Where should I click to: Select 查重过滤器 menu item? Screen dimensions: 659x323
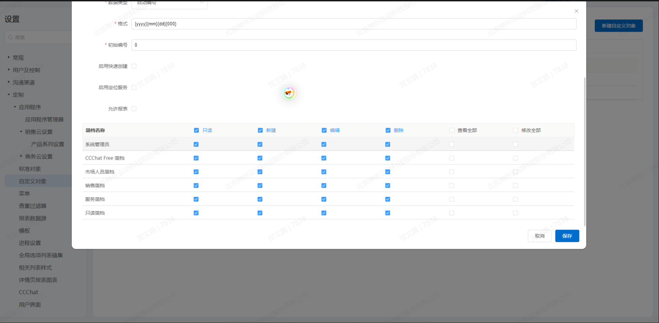[32, 206]
